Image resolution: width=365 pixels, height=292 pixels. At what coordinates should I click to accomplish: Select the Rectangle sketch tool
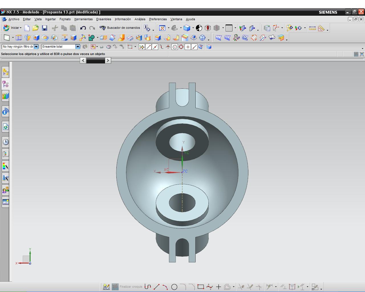pyautogui.click(x=201, y=287)
